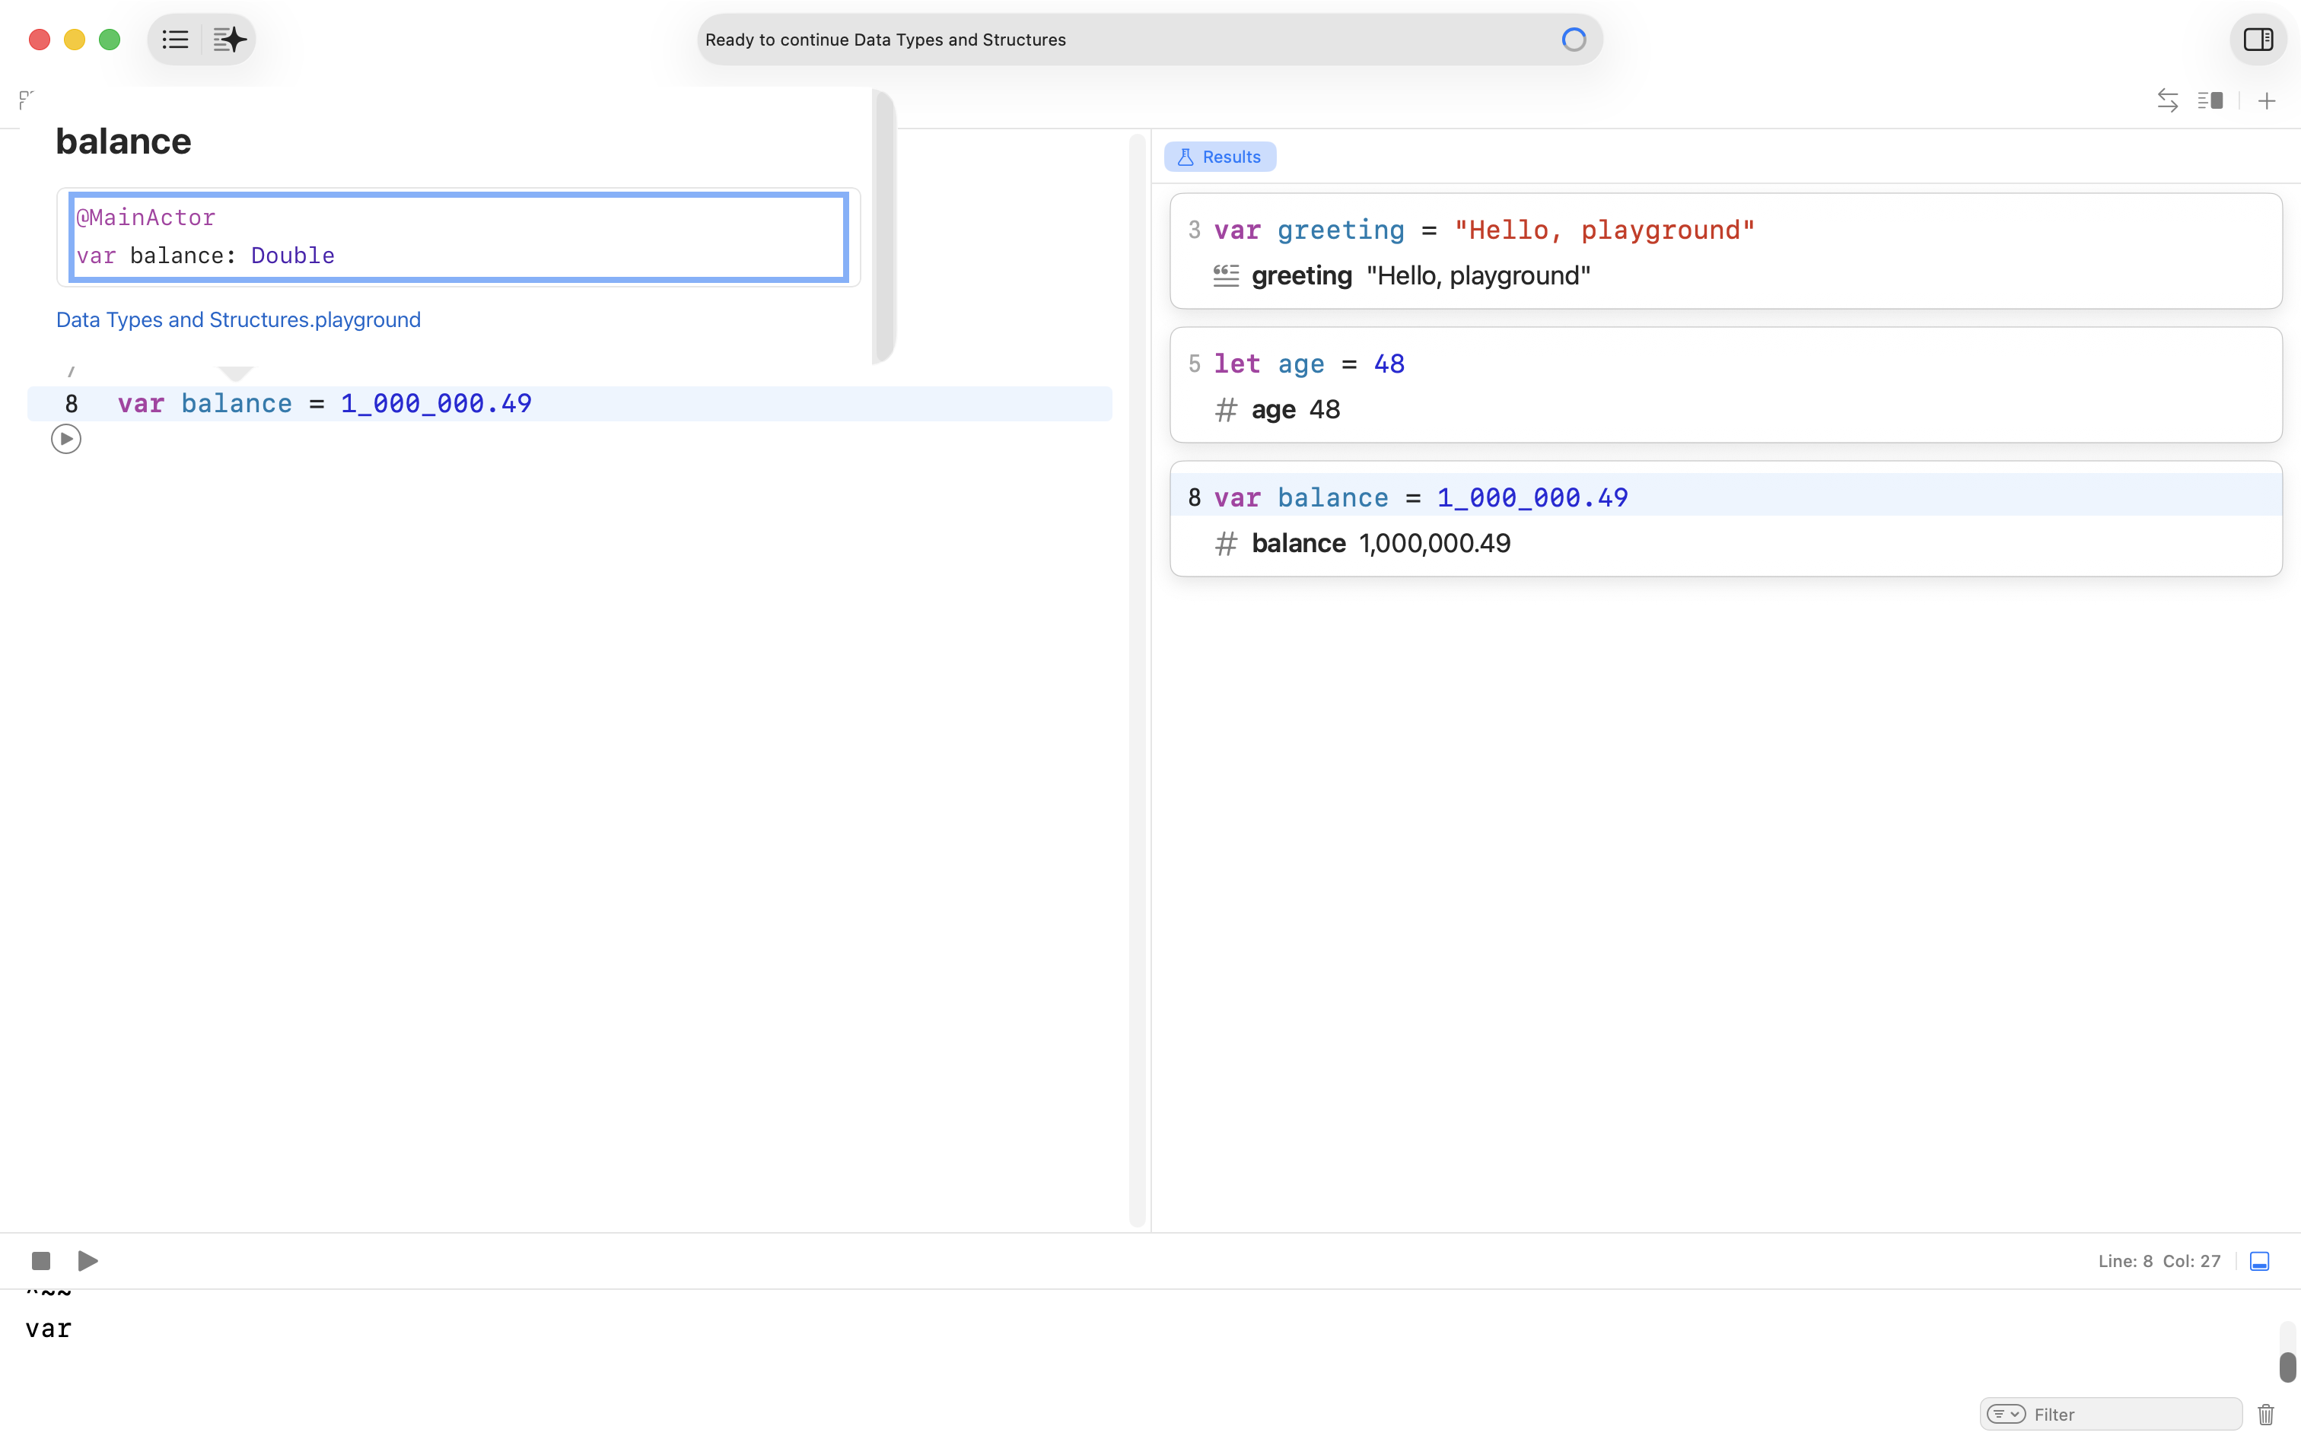
Task: Select the balance result row
Action: pyautogui.click(x=1380, y=543)
